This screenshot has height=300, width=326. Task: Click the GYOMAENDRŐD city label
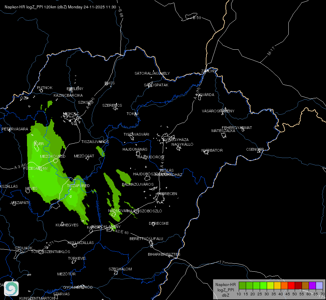point(78,287)
